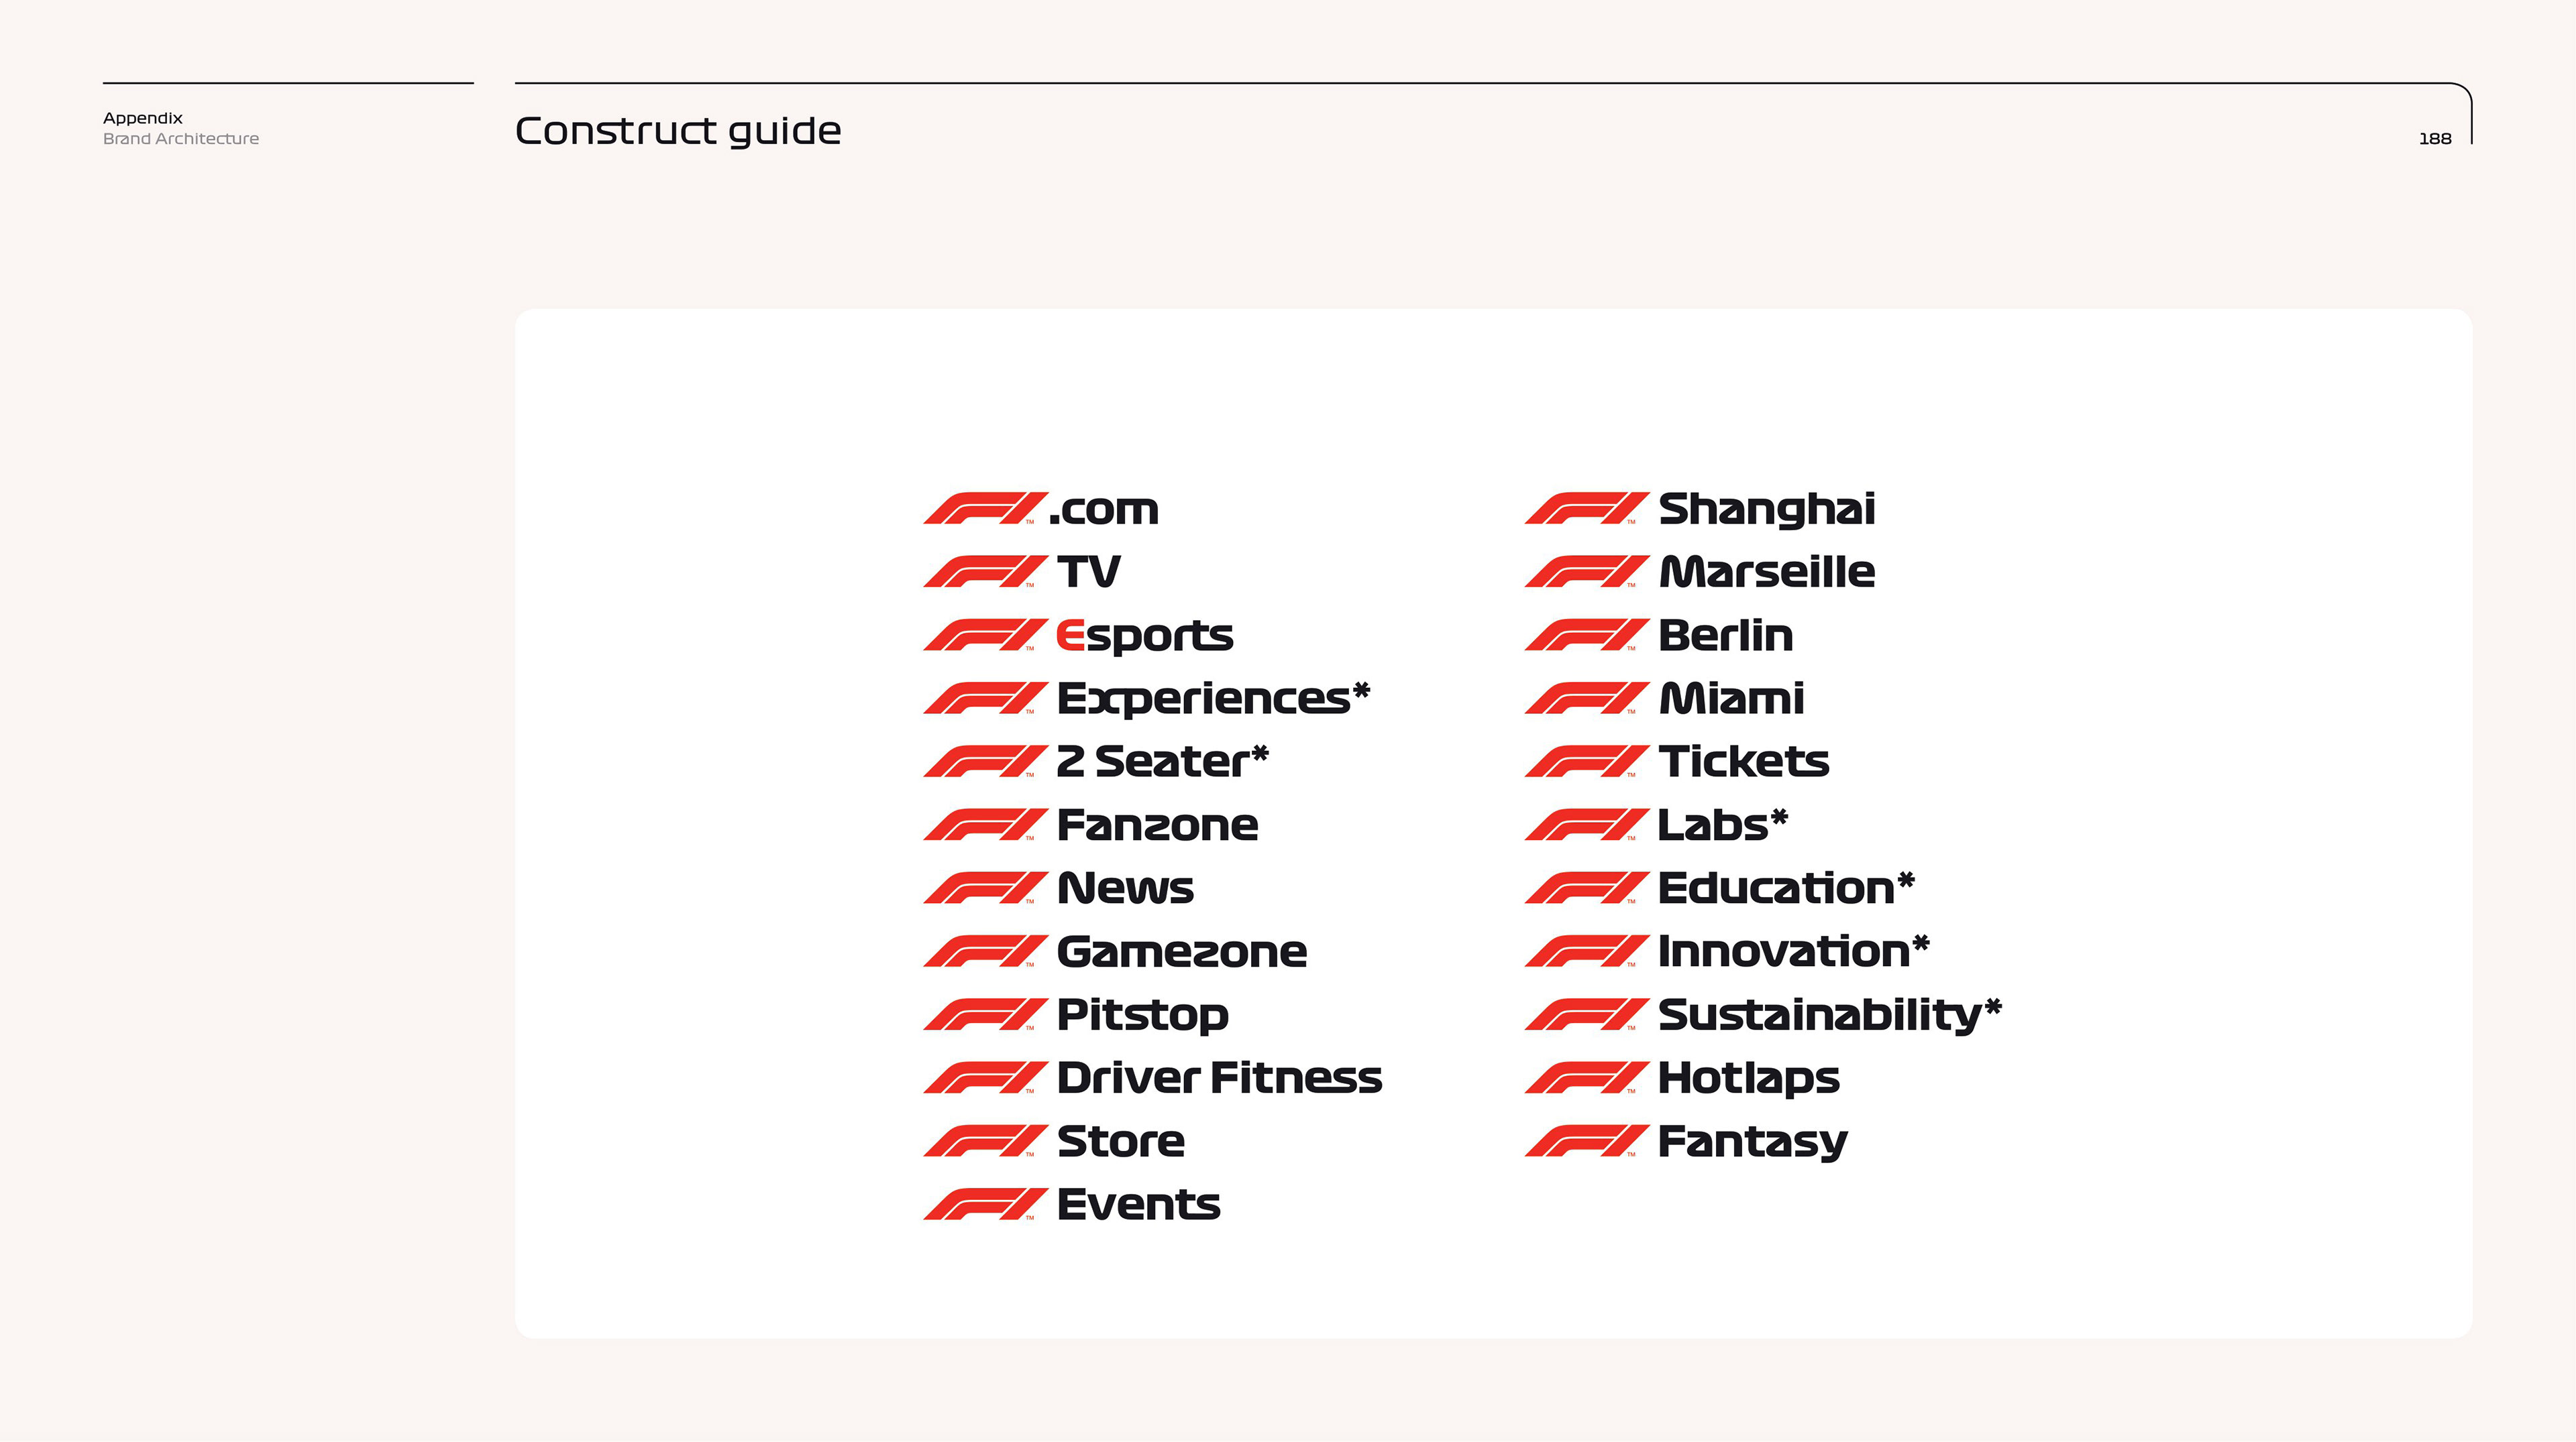Click the 2 Seater* wordmark text
Screen dimensions: 2576x1442
pyautogui.click(x=1162, y=762)
